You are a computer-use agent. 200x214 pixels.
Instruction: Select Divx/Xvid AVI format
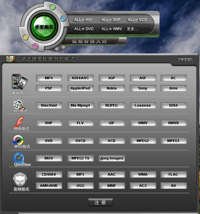pyautogui.click(x=49, y=105)
